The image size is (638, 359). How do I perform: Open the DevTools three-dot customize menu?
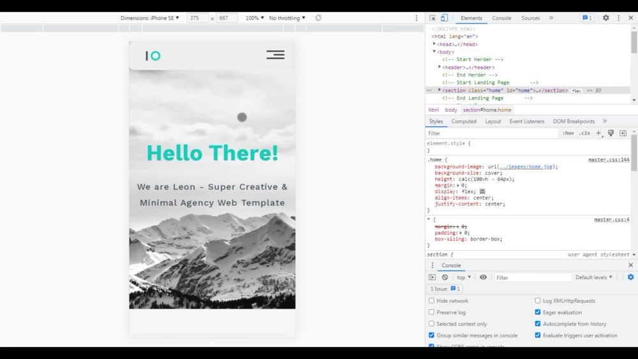(618, 18)
